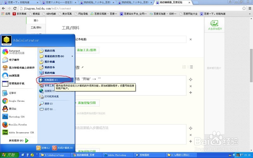The width and height of the screenshot is (253, 158).
Task: Add step after first step plus
Action: (x=191, y=93)
